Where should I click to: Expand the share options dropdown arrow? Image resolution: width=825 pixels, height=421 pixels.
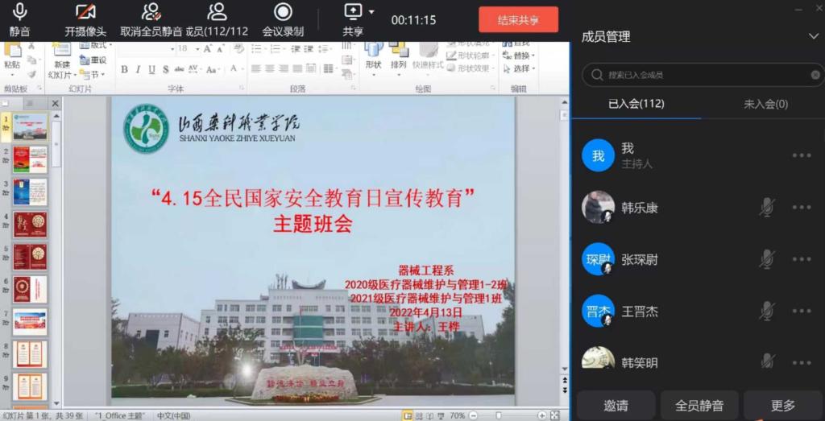[371, 12]
